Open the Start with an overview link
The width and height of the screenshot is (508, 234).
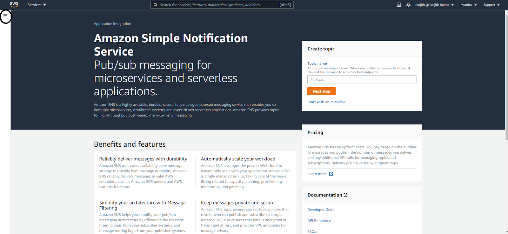pos(326,102)
